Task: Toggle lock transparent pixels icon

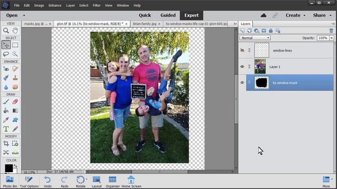Action: pyautogui.click(x=278, y=30)
